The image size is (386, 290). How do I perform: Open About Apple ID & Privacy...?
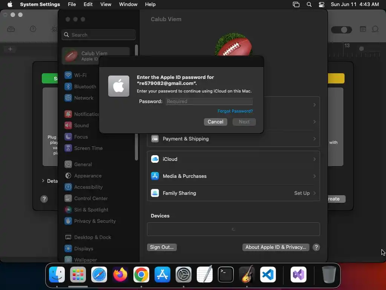276,247
